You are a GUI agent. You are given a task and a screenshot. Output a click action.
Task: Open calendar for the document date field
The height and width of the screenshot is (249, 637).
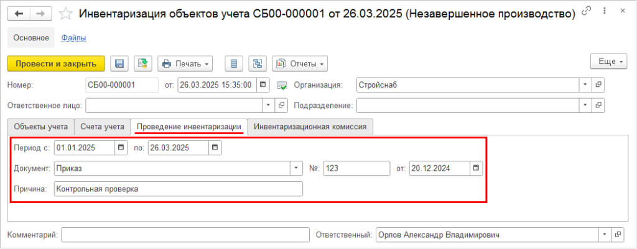point(263,85)
